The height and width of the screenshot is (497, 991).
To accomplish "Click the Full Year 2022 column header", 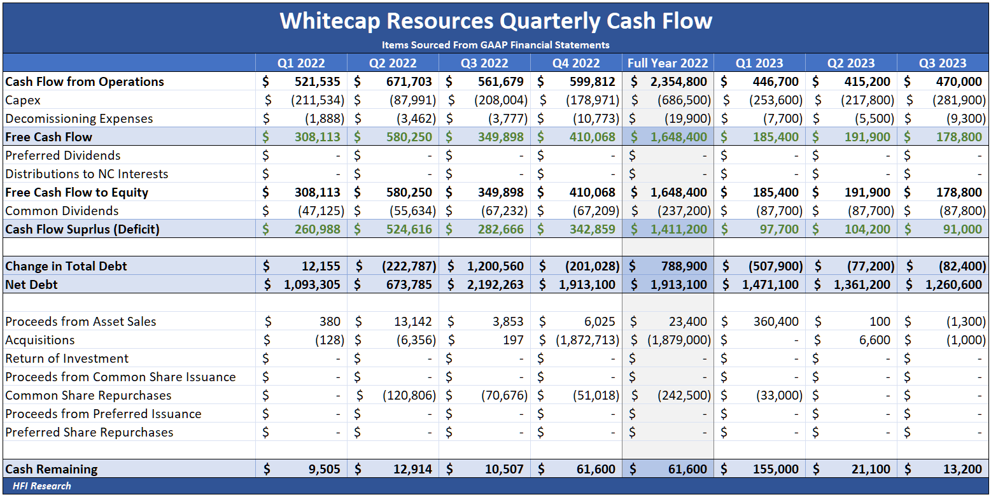I will [668, 63].
